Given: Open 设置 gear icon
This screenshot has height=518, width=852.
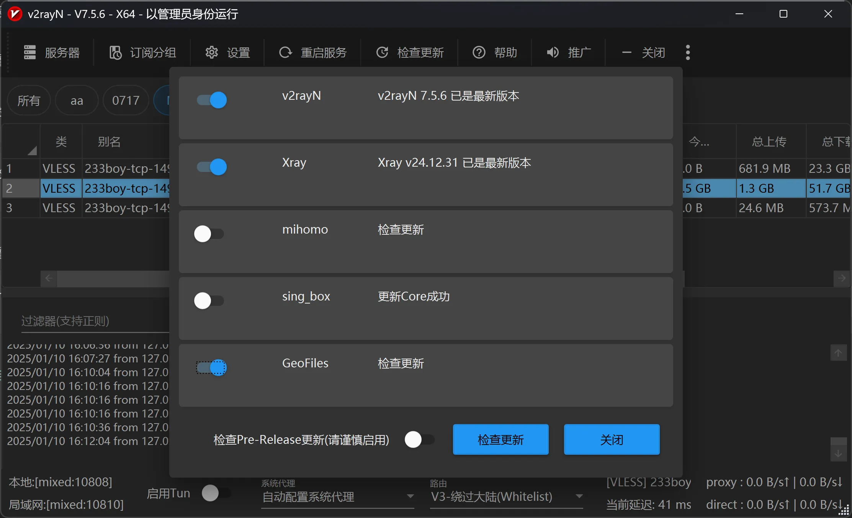Looking at the screenshot, I should click(212, 52).
